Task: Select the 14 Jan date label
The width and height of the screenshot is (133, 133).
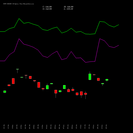Action: tap(85, 127)
